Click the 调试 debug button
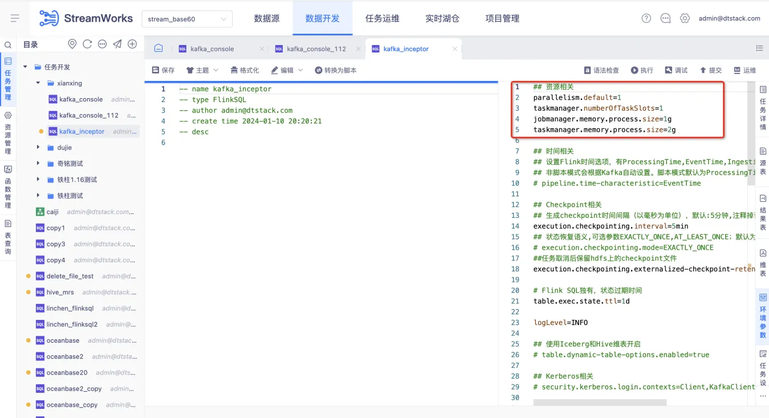 (676, 70)
